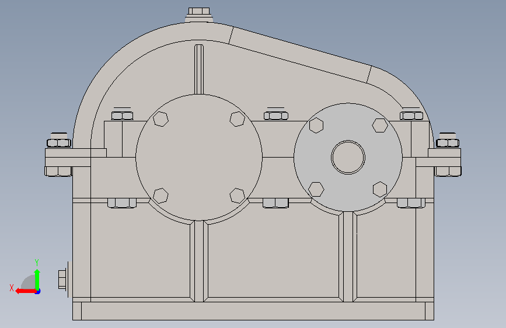Select the base plate at bottom of gearbox

coord(253,311)
